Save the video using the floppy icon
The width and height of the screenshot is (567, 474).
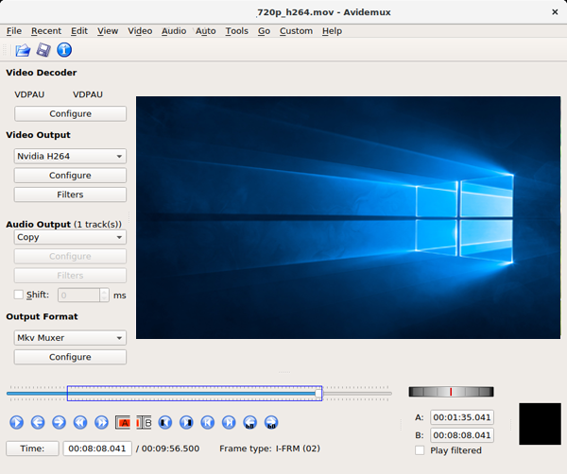coord(43,50)
